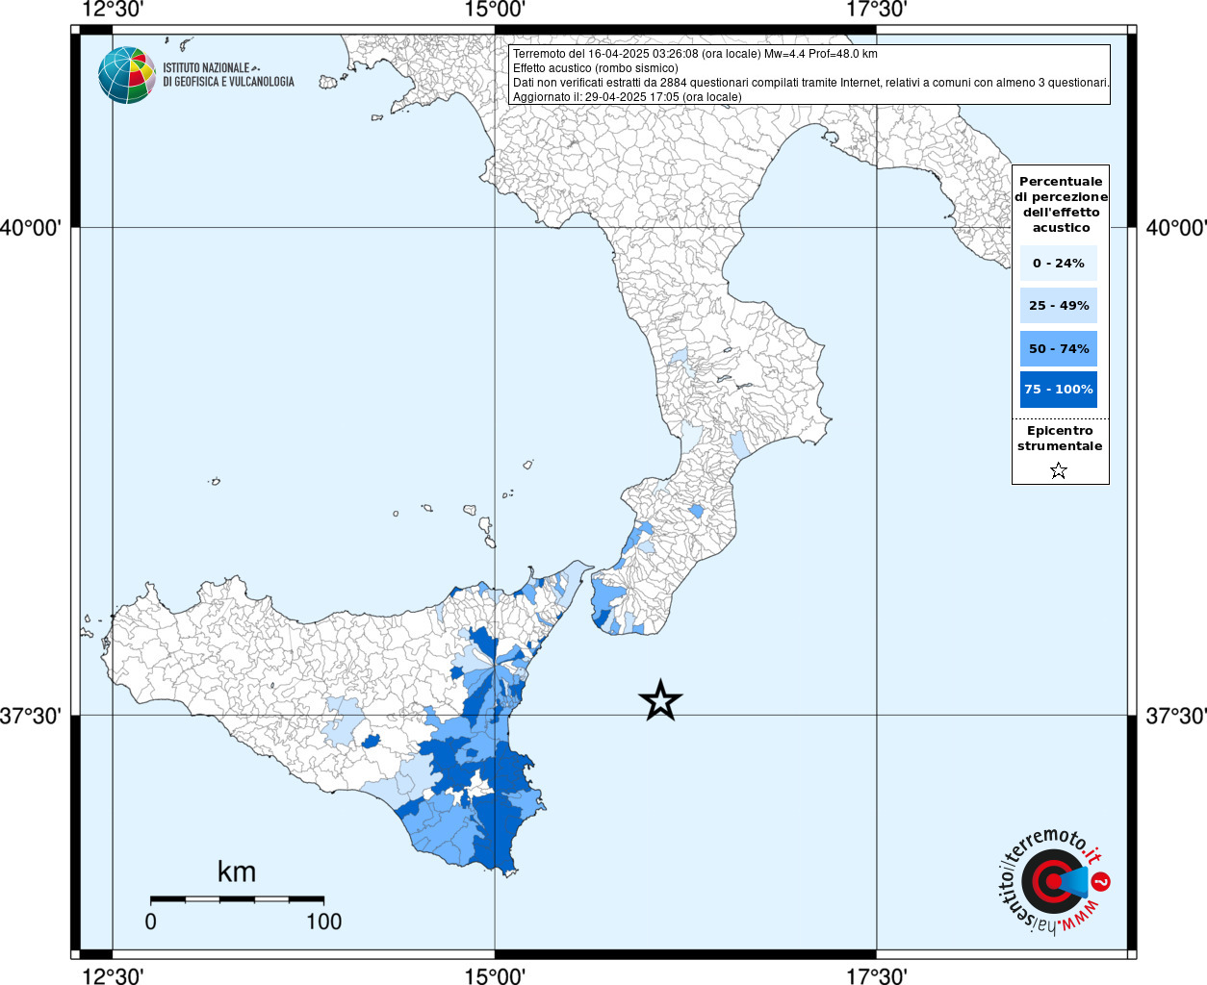The height and width of the screenshot is (985, 1207).
Task: Click the 'Epicentro strumentale' legend label
Action: click(x=1060, y=438)
